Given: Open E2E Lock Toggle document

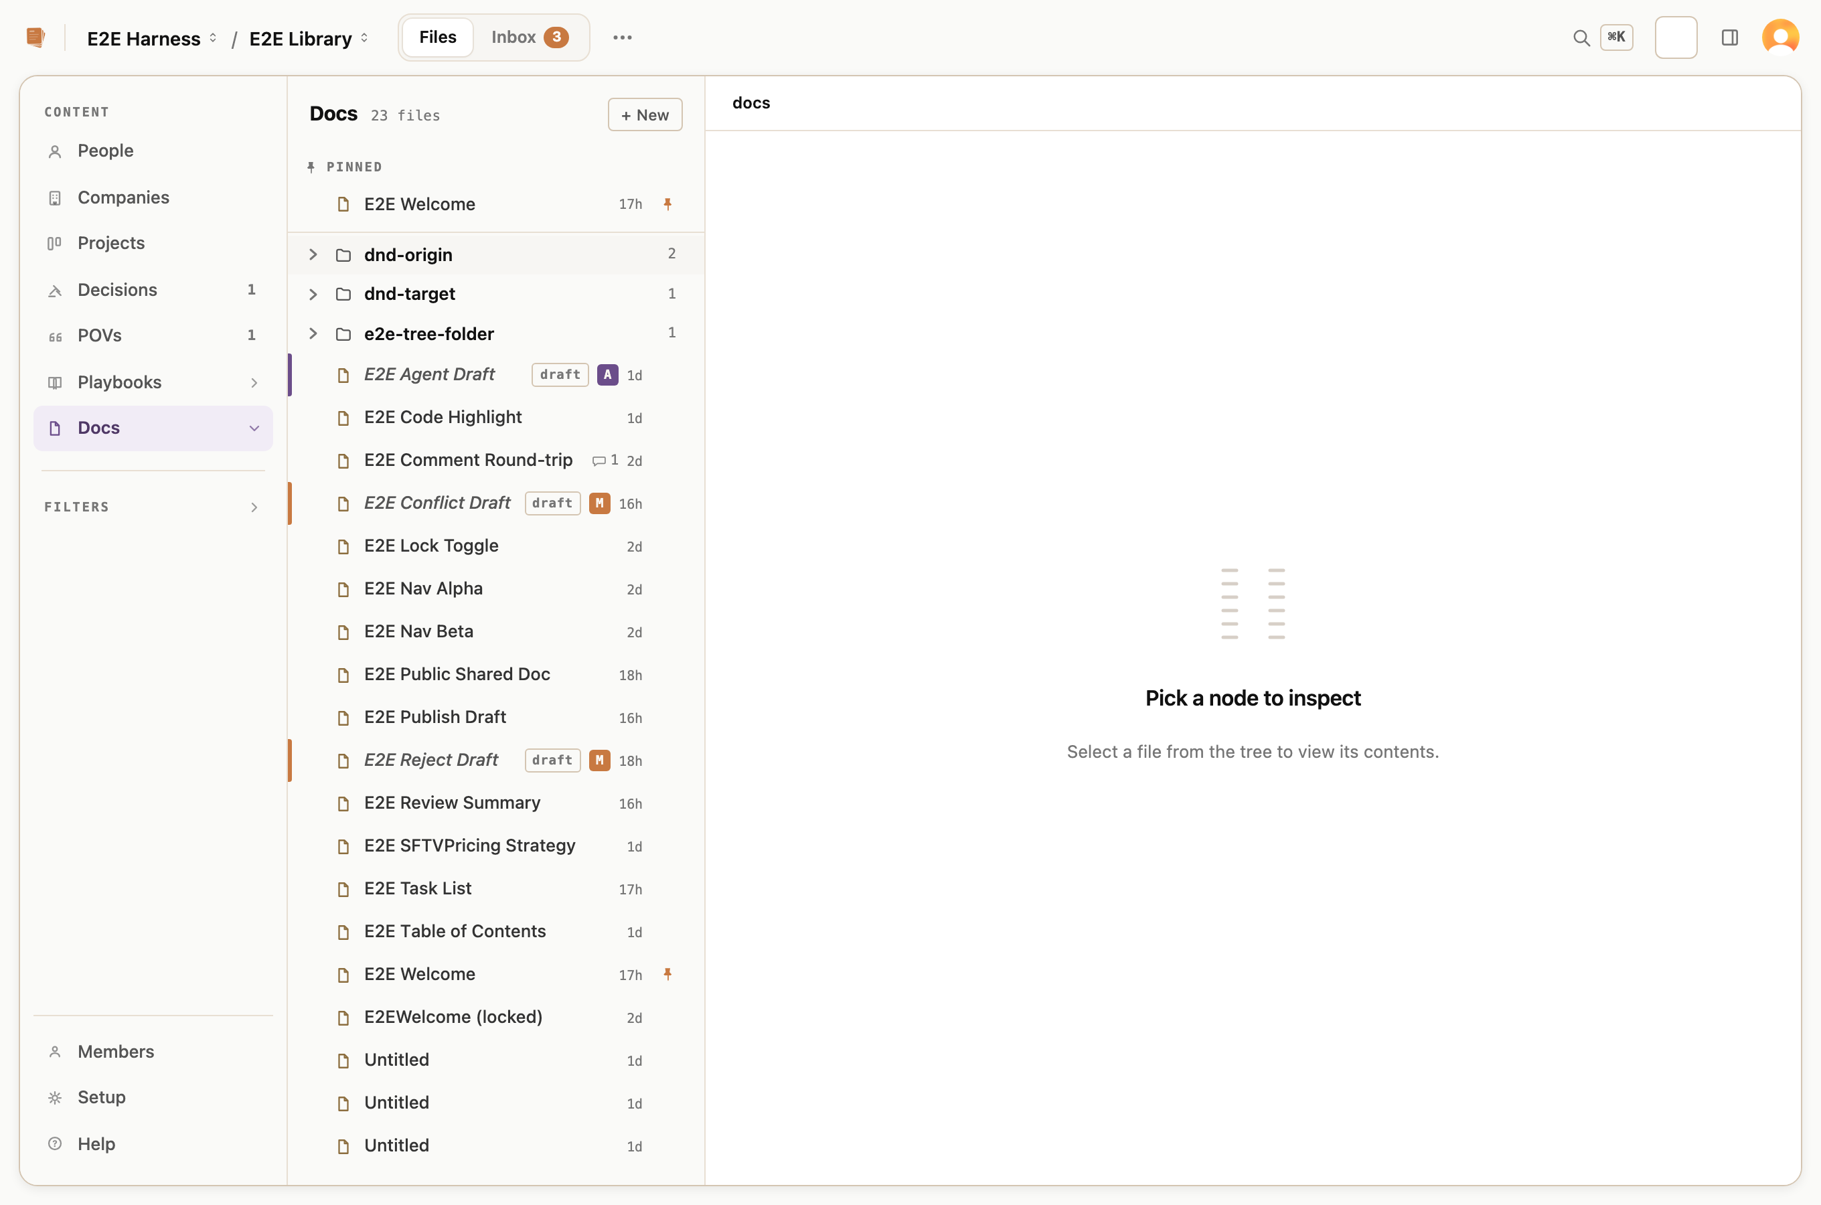Looking at the screenshot, I should click(x=495, y=546).
